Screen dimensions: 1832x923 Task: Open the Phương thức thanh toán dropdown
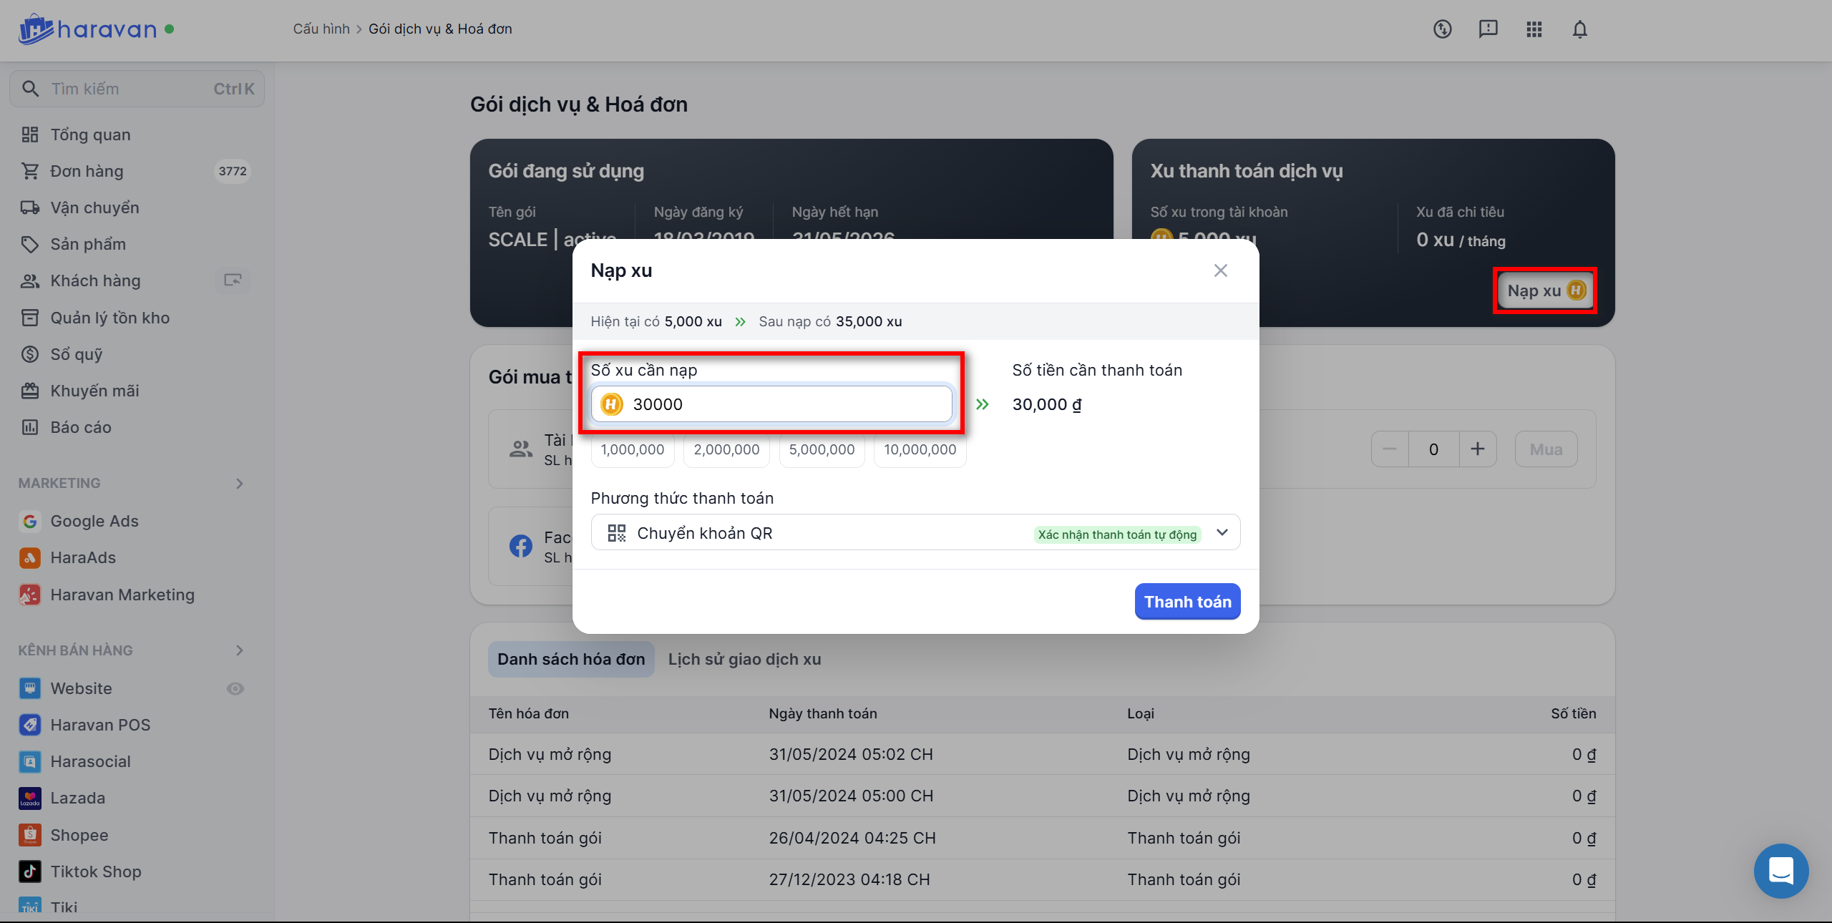click(915, 533)
